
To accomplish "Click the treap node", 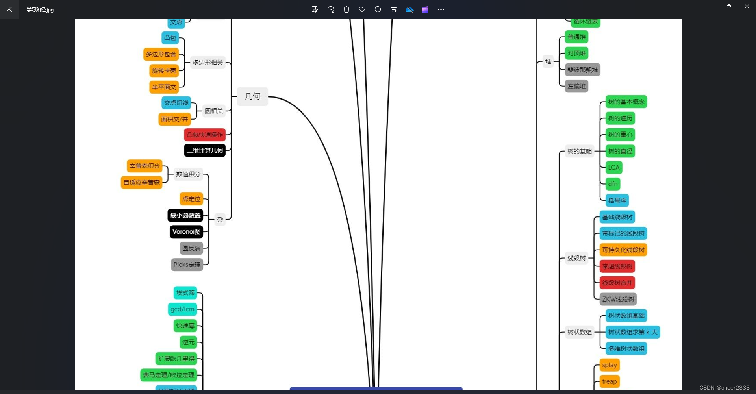I will (610, 381).
